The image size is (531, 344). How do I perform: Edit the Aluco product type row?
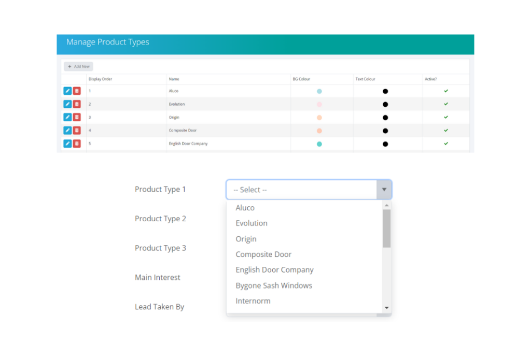tap(67, 91)
